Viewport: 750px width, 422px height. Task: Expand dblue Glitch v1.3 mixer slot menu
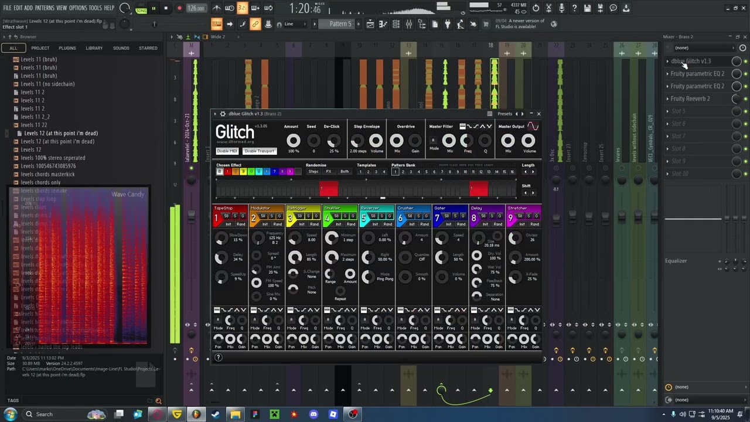point(667,61)
